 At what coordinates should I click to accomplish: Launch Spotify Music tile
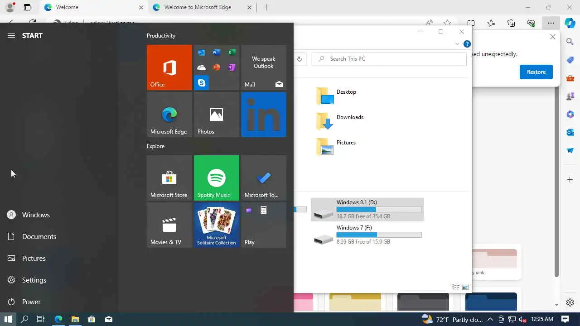(217, 177)
